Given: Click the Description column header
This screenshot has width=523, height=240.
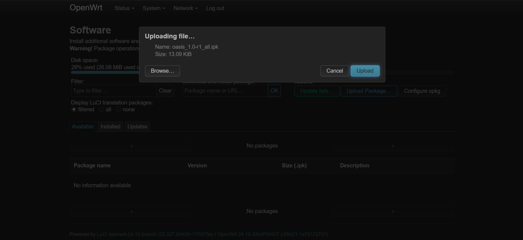Looking at the screenshot, I should point(354,165).
